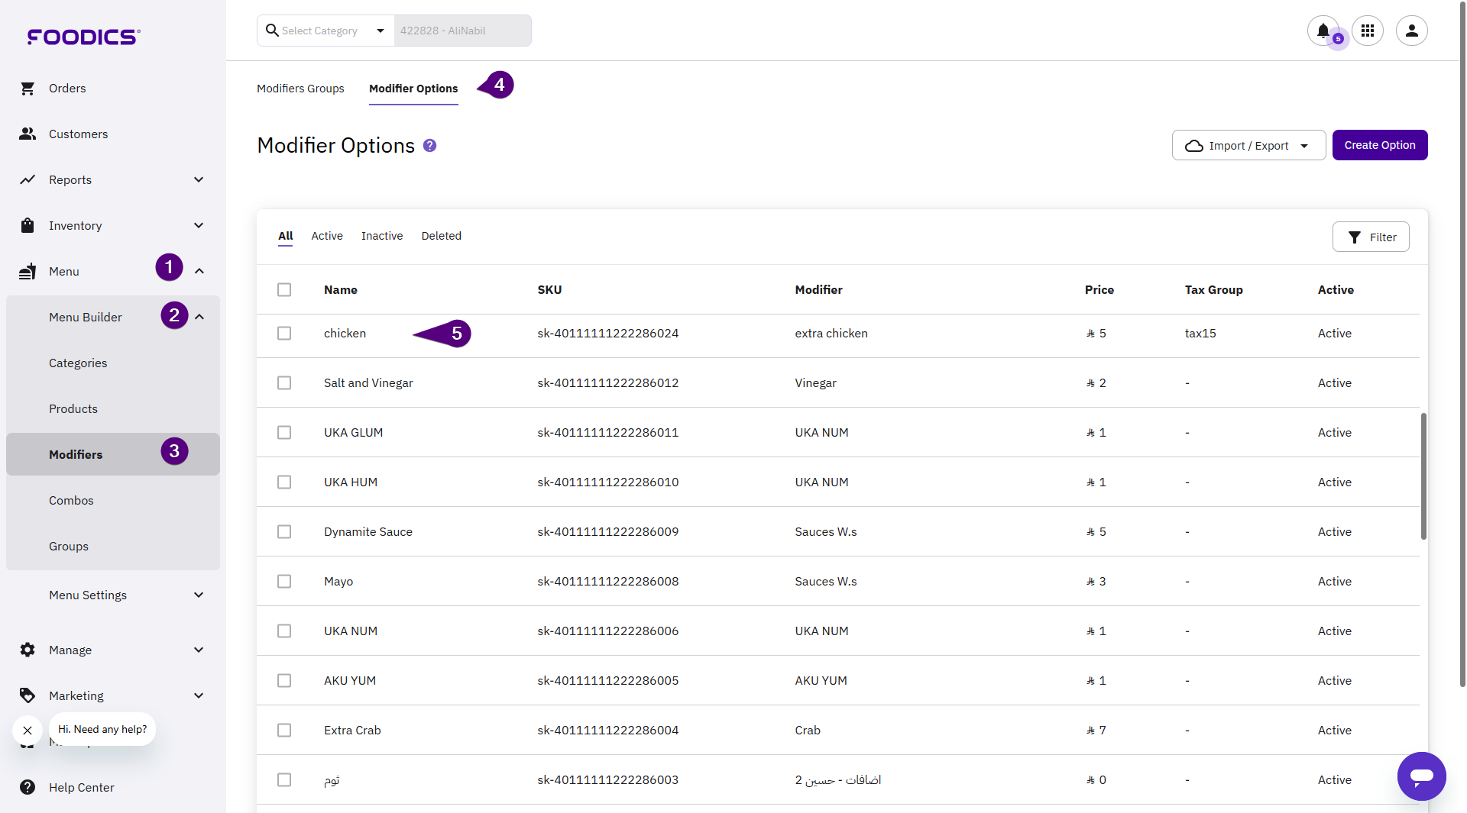Click the Help Center icon in sidebar
The width and height of the screenshot is (1467, 813).
click(28, 787)
